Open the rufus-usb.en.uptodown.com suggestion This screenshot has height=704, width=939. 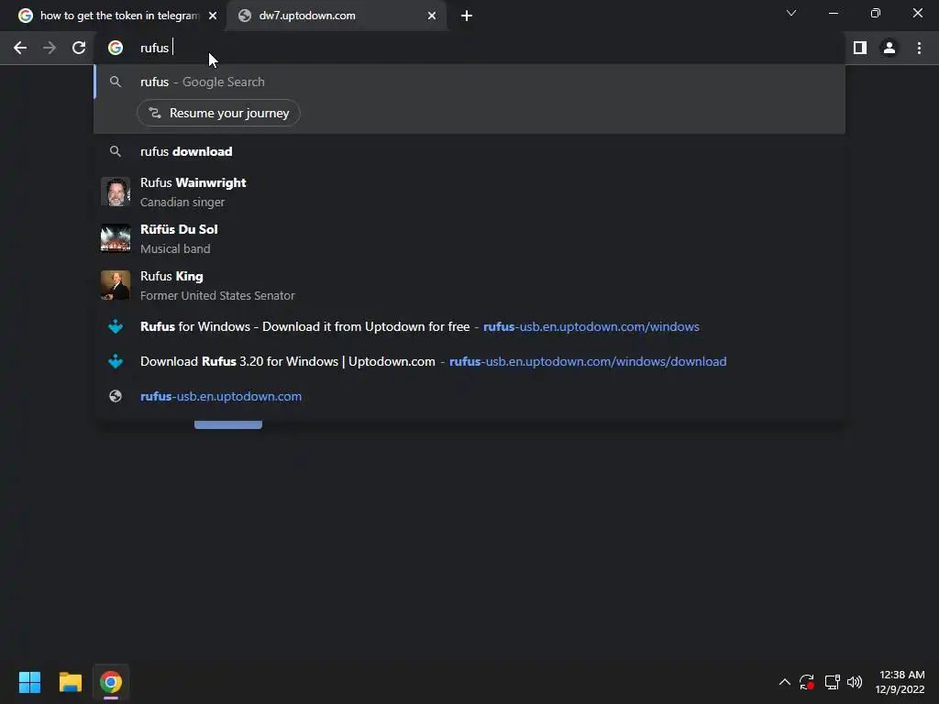(x=469, y=396)
